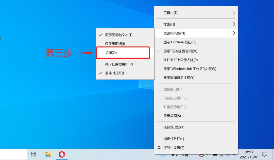Screen dimensions: 274x160
Task: Click the gear icon beside 任务栏设置
Action: pyautogui.click(x=159, y=147)
